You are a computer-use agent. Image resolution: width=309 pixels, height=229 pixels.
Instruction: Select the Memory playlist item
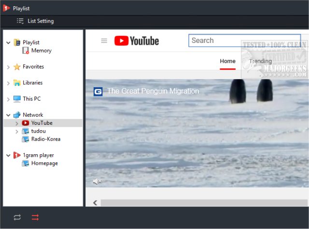tap(41, 51)
